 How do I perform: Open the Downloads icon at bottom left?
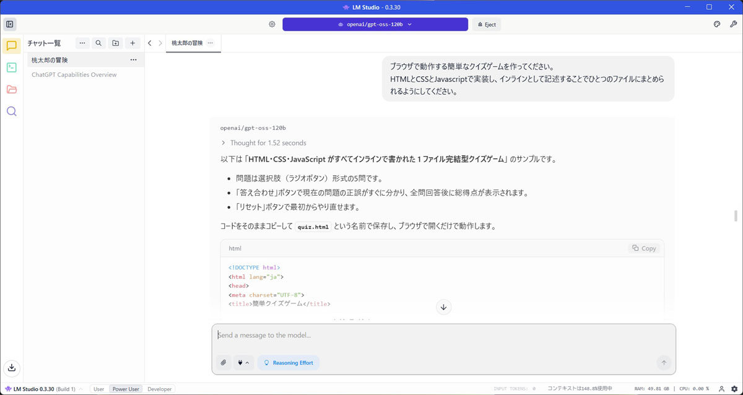(12, 368)
